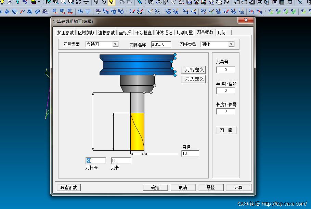
Task: Click the red STF engraving toolbar icon
Action: (x=70, y=11)
